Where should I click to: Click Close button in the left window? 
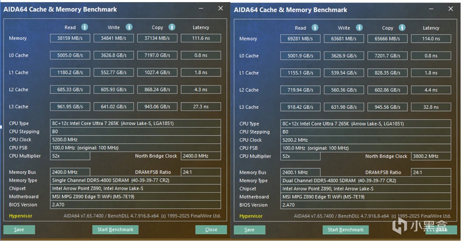[211, 230]
